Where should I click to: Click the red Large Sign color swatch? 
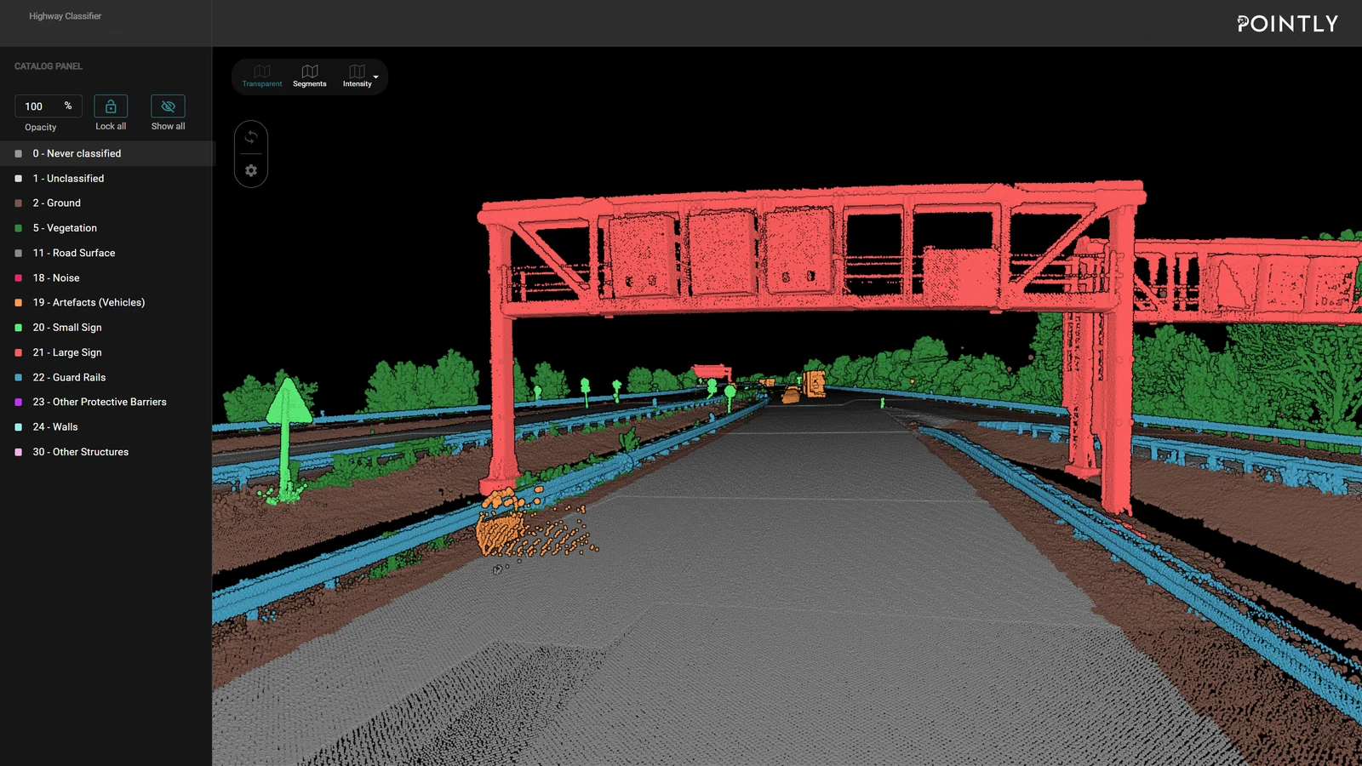(19, 352)
